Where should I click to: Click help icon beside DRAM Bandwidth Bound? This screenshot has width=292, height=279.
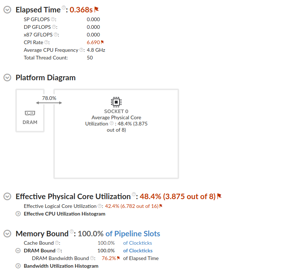pos(93,258)
